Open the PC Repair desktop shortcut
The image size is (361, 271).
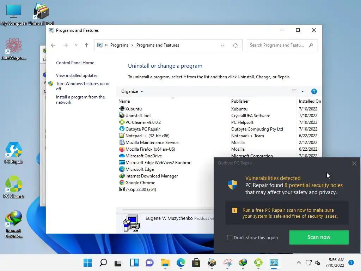click(x=14, y=153)
